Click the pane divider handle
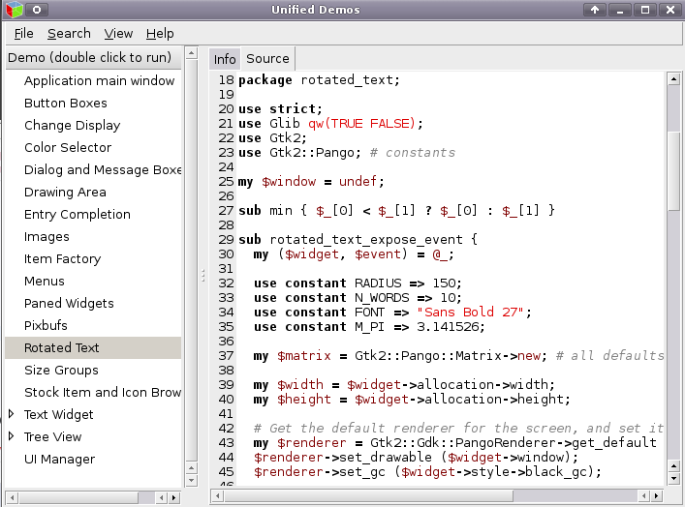This screenshot has height=507, width=685. coord(202,276)
